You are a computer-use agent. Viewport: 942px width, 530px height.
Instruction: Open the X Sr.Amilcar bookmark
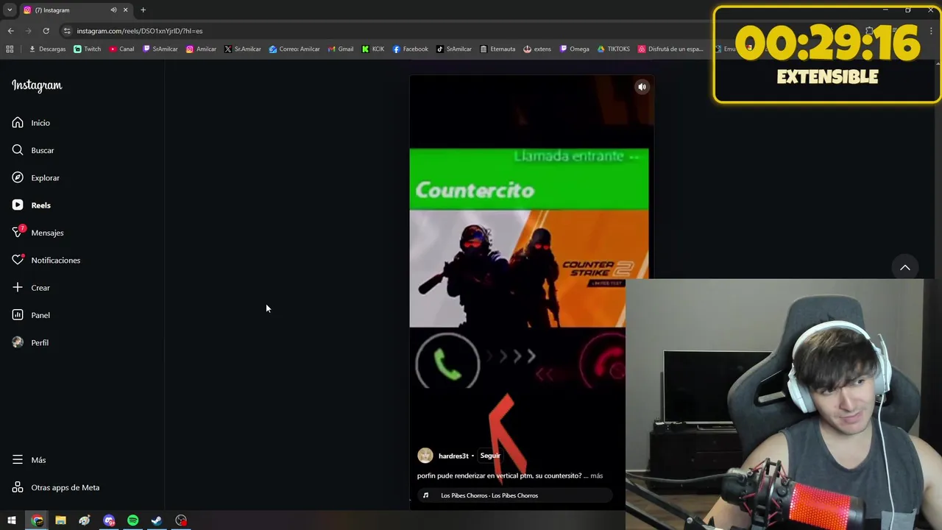pyautogui.click(x=243, y=49)
